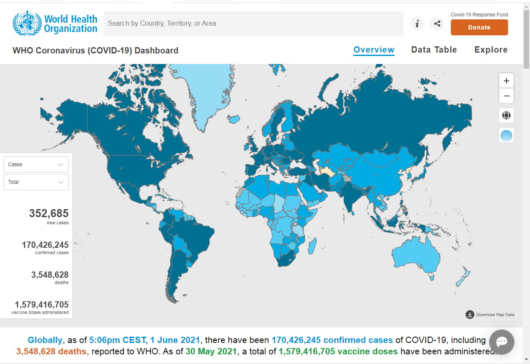Click the 'WHO Coronavirus (COVID-19) Dashboard' title

[96, 50]
